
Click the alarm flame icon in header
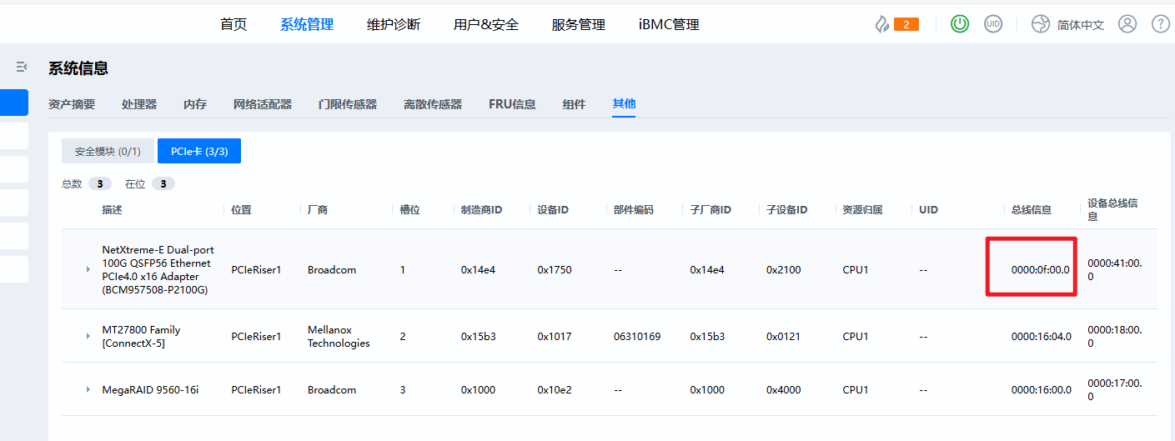(881, 24)
